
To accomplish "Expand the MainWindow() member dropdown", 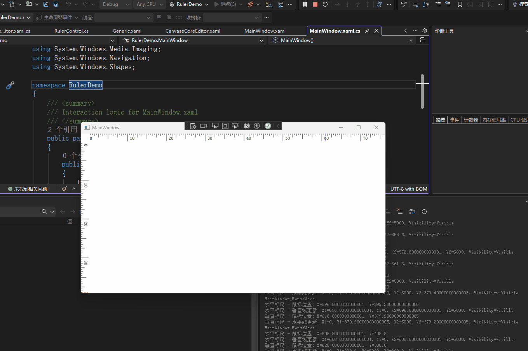I will [411, 40].
